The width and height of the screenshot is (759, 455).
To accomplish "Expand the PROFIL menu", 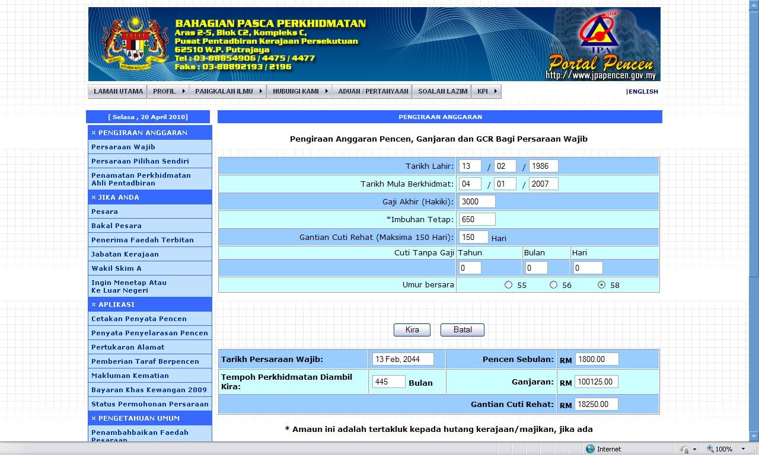I will pos(168,91).
